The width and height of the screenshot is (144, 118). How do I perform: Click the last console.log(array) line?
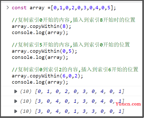click(40, 82)
